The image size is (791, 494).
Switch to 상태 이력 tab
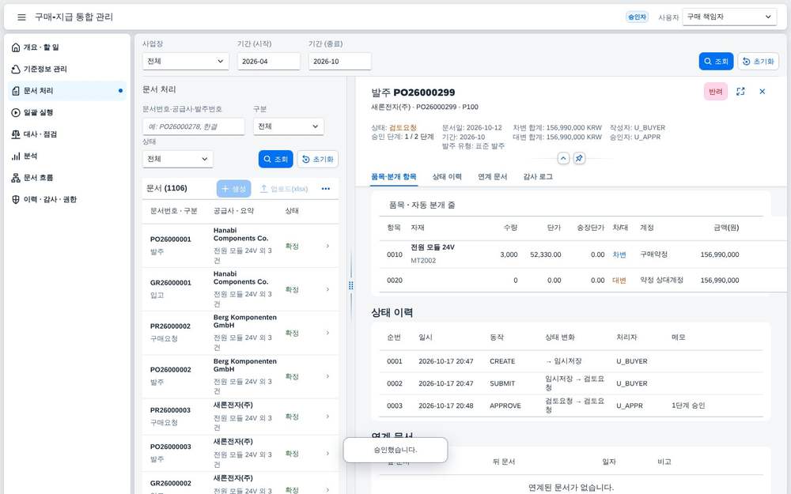click(x=447, y=177)
